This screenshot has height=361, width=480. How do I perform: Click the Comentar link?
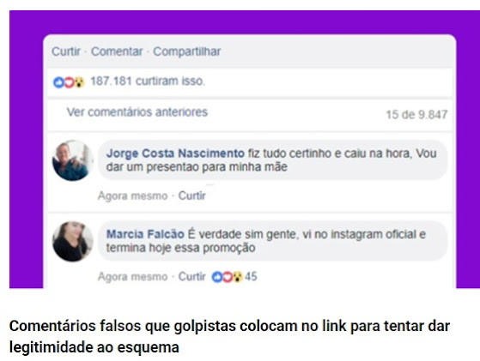point(117,51)
